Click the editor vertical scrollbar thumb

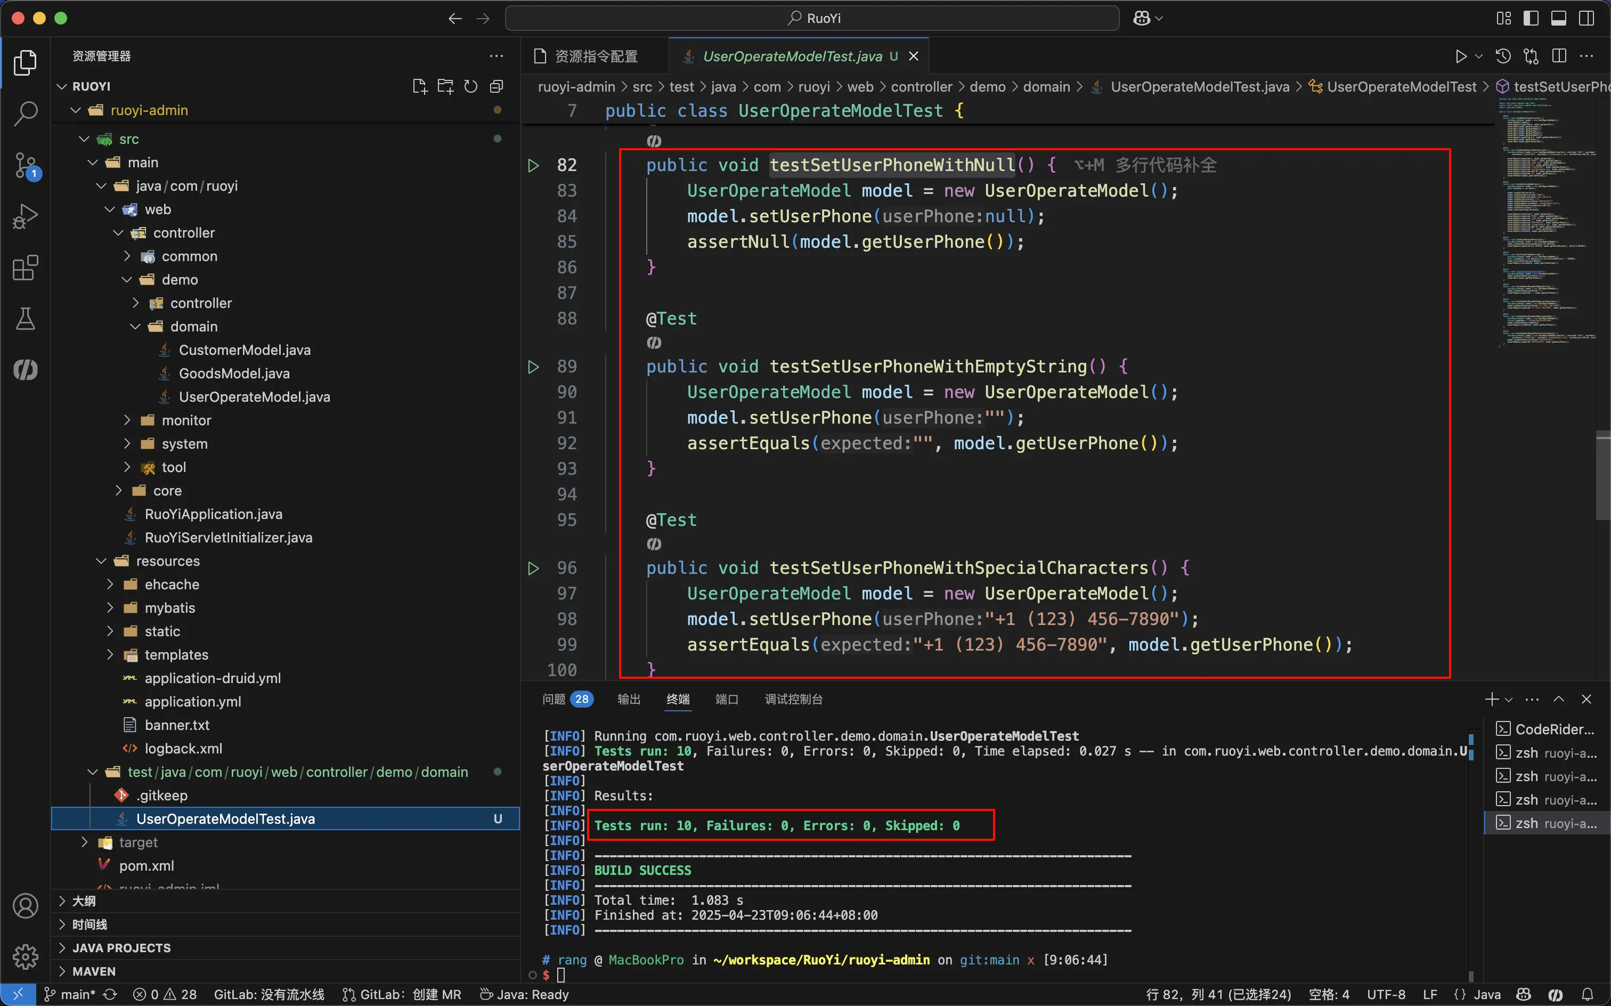[x=1602, y=476]
